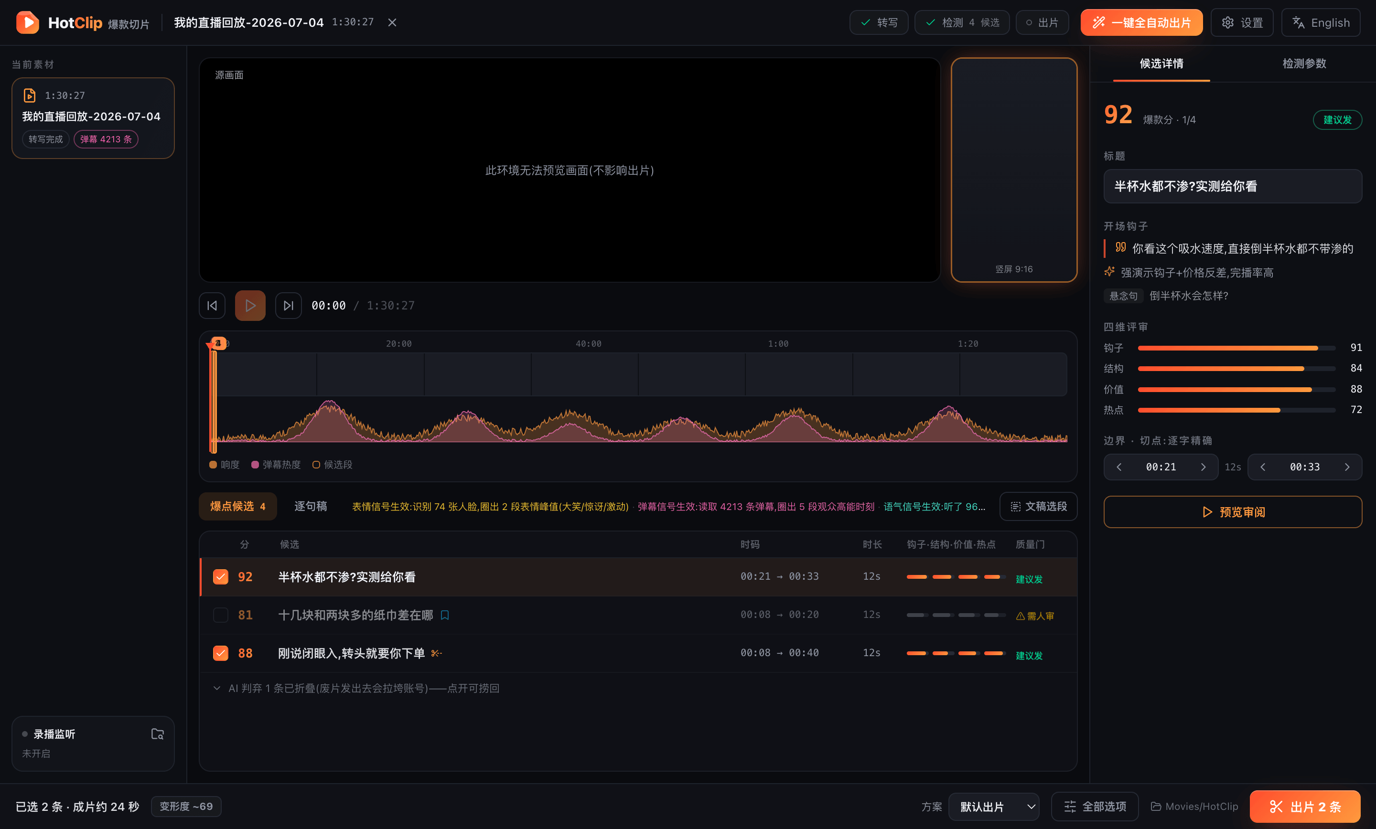Switch to the 检测参数 tab

coord(1304,64)
